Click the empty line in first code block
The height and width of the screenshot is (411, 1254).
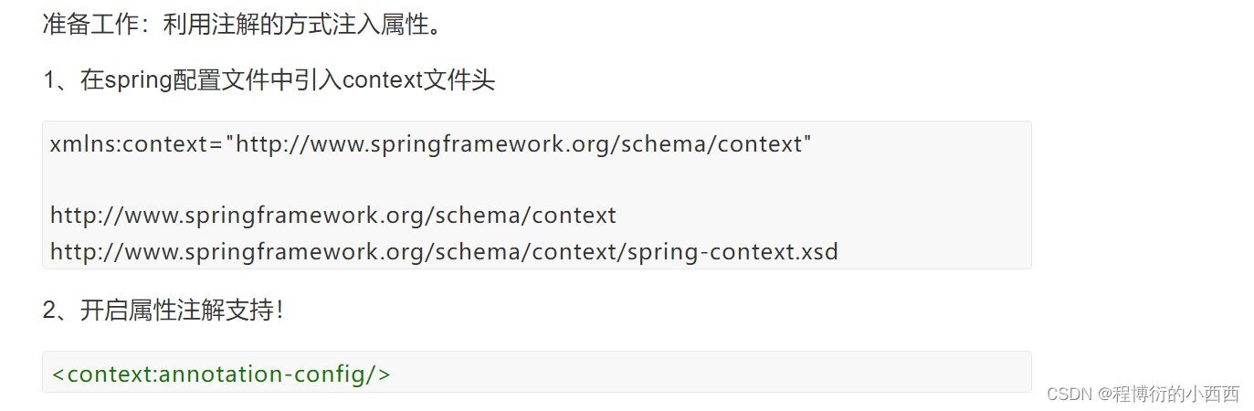[537, 180]
